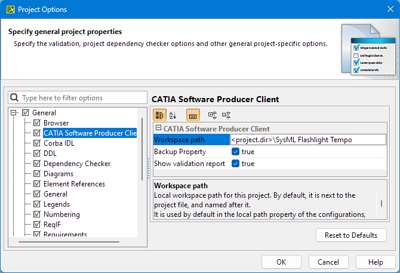Click the Project Options title bar icon

[10, 10]
